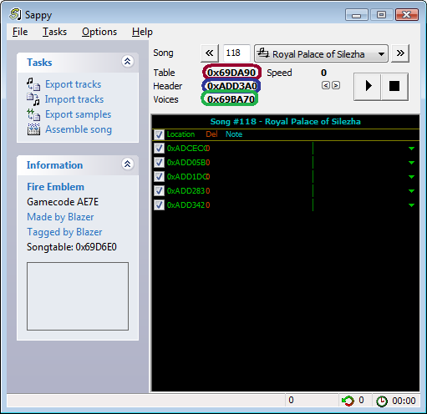The image size is (427, 414).
Task: Click the Assemble song piano icon
Action: pos(33,129)
